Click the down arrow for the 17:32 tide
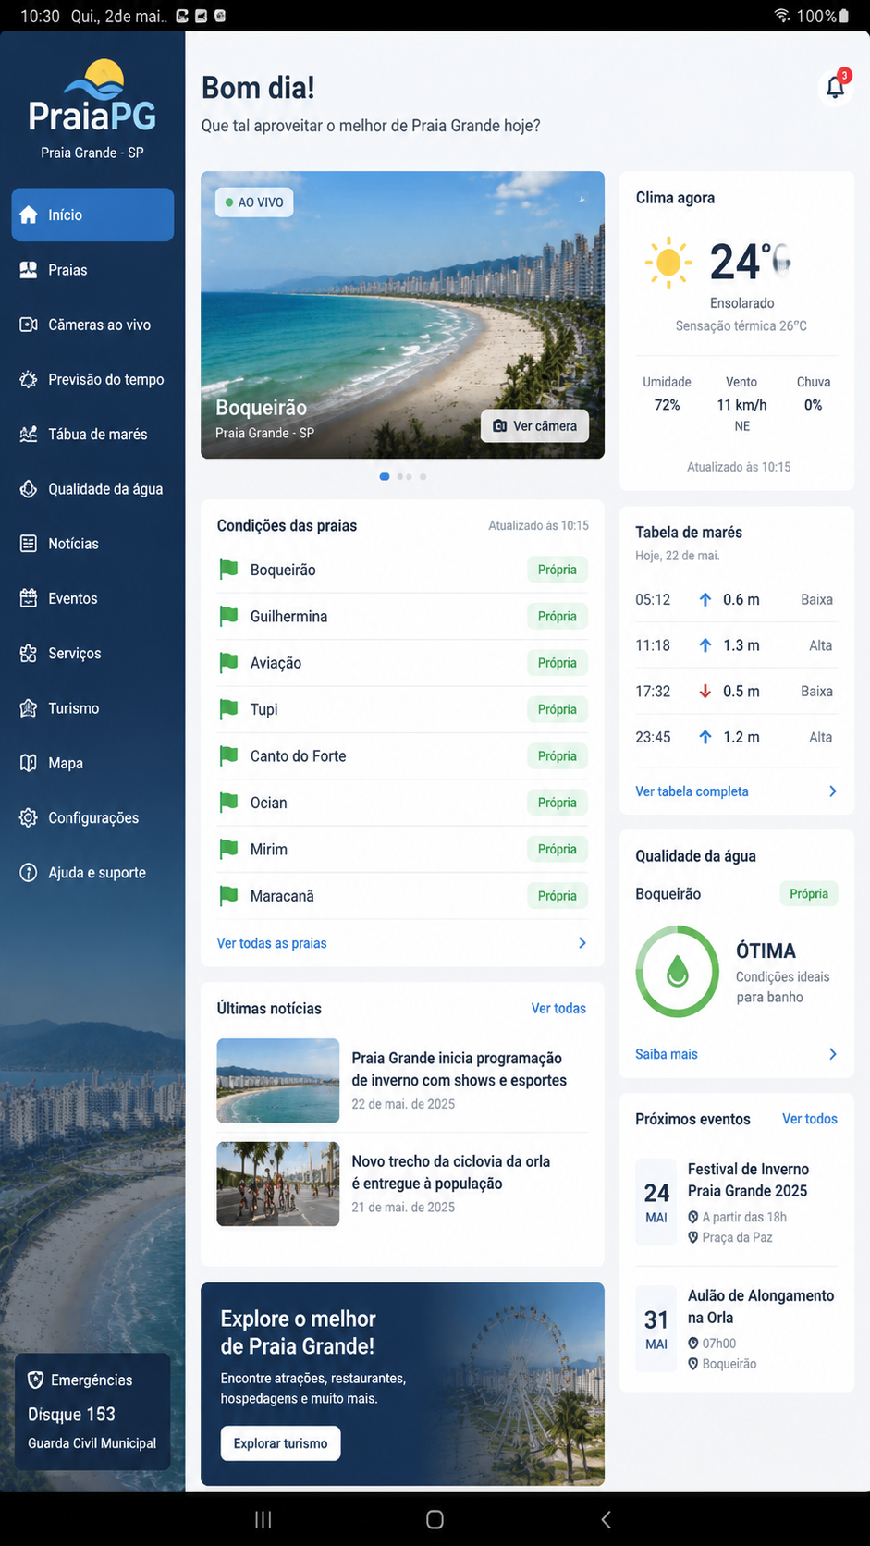Image resolution: width=870 pixels, height=1546 pixels. point(705,691)
